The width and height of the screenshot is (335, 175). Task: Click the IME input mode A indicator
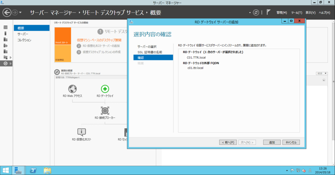pos(310,170)
